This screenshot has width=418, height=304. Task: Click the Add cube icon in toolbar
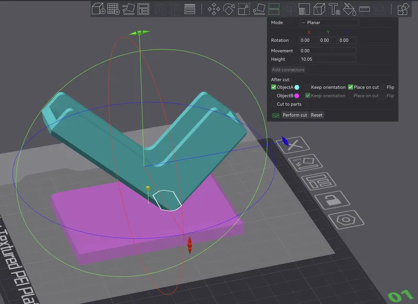pos(98,9)
